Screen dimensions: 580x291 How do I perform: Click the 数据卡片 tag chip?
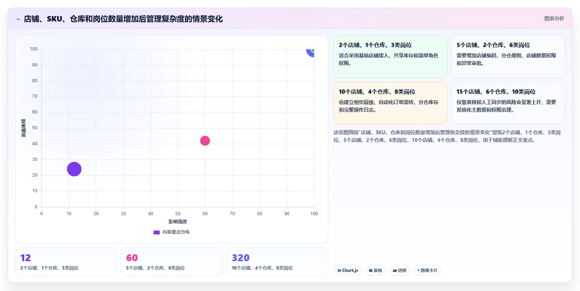click(427, 270)
